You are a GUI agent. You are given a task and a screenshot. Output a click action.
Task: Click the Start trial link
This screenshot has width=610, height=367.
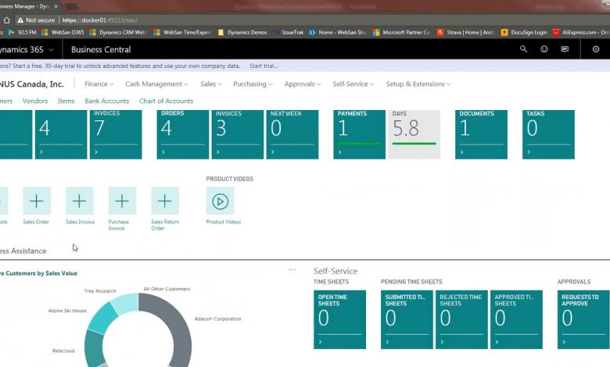(264, 66)
